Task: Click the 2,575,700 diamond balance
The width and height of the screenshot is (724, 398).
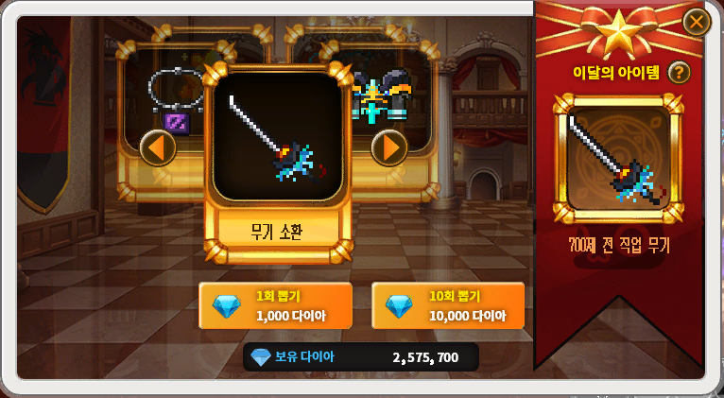Action: tap(425, 357)
